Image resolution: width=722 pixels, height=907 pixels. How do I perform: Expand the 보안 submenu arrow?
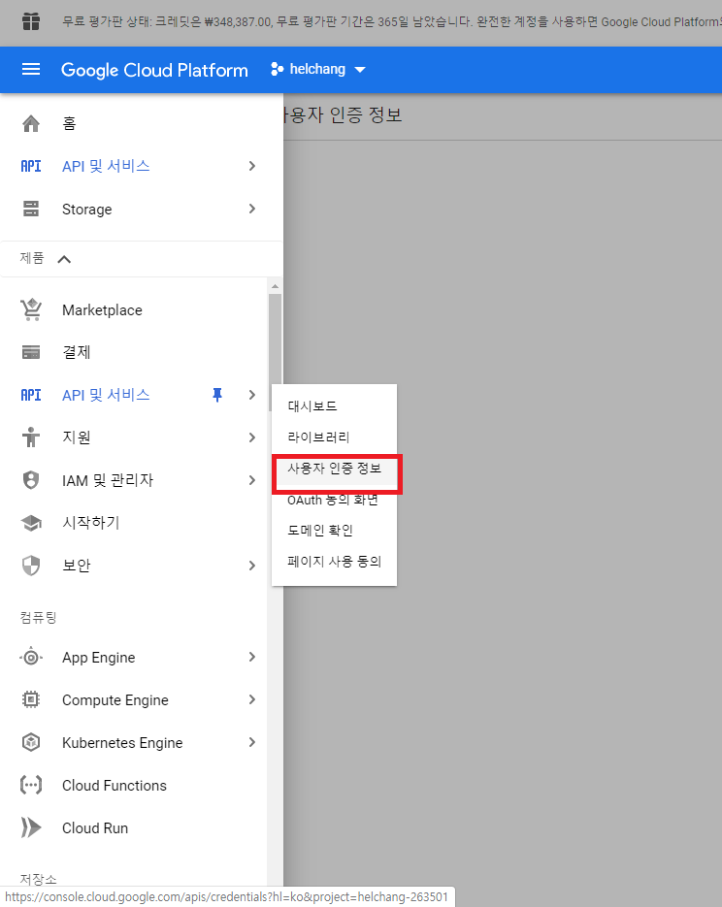point(251,566)
